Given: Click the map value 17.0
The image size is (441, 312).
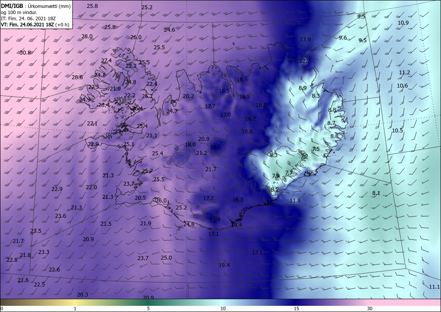Looking at the screenshot, I should coord(225,115).
